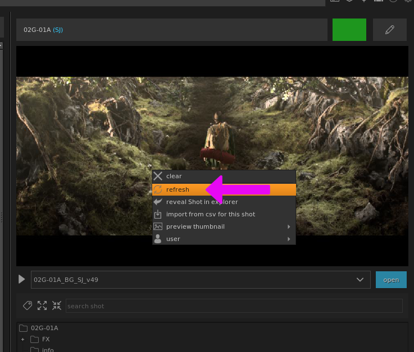The width and height of the screenshot is (414, 352).
Task: Open the 'user' submenu entry
Action: click(224, 239)
